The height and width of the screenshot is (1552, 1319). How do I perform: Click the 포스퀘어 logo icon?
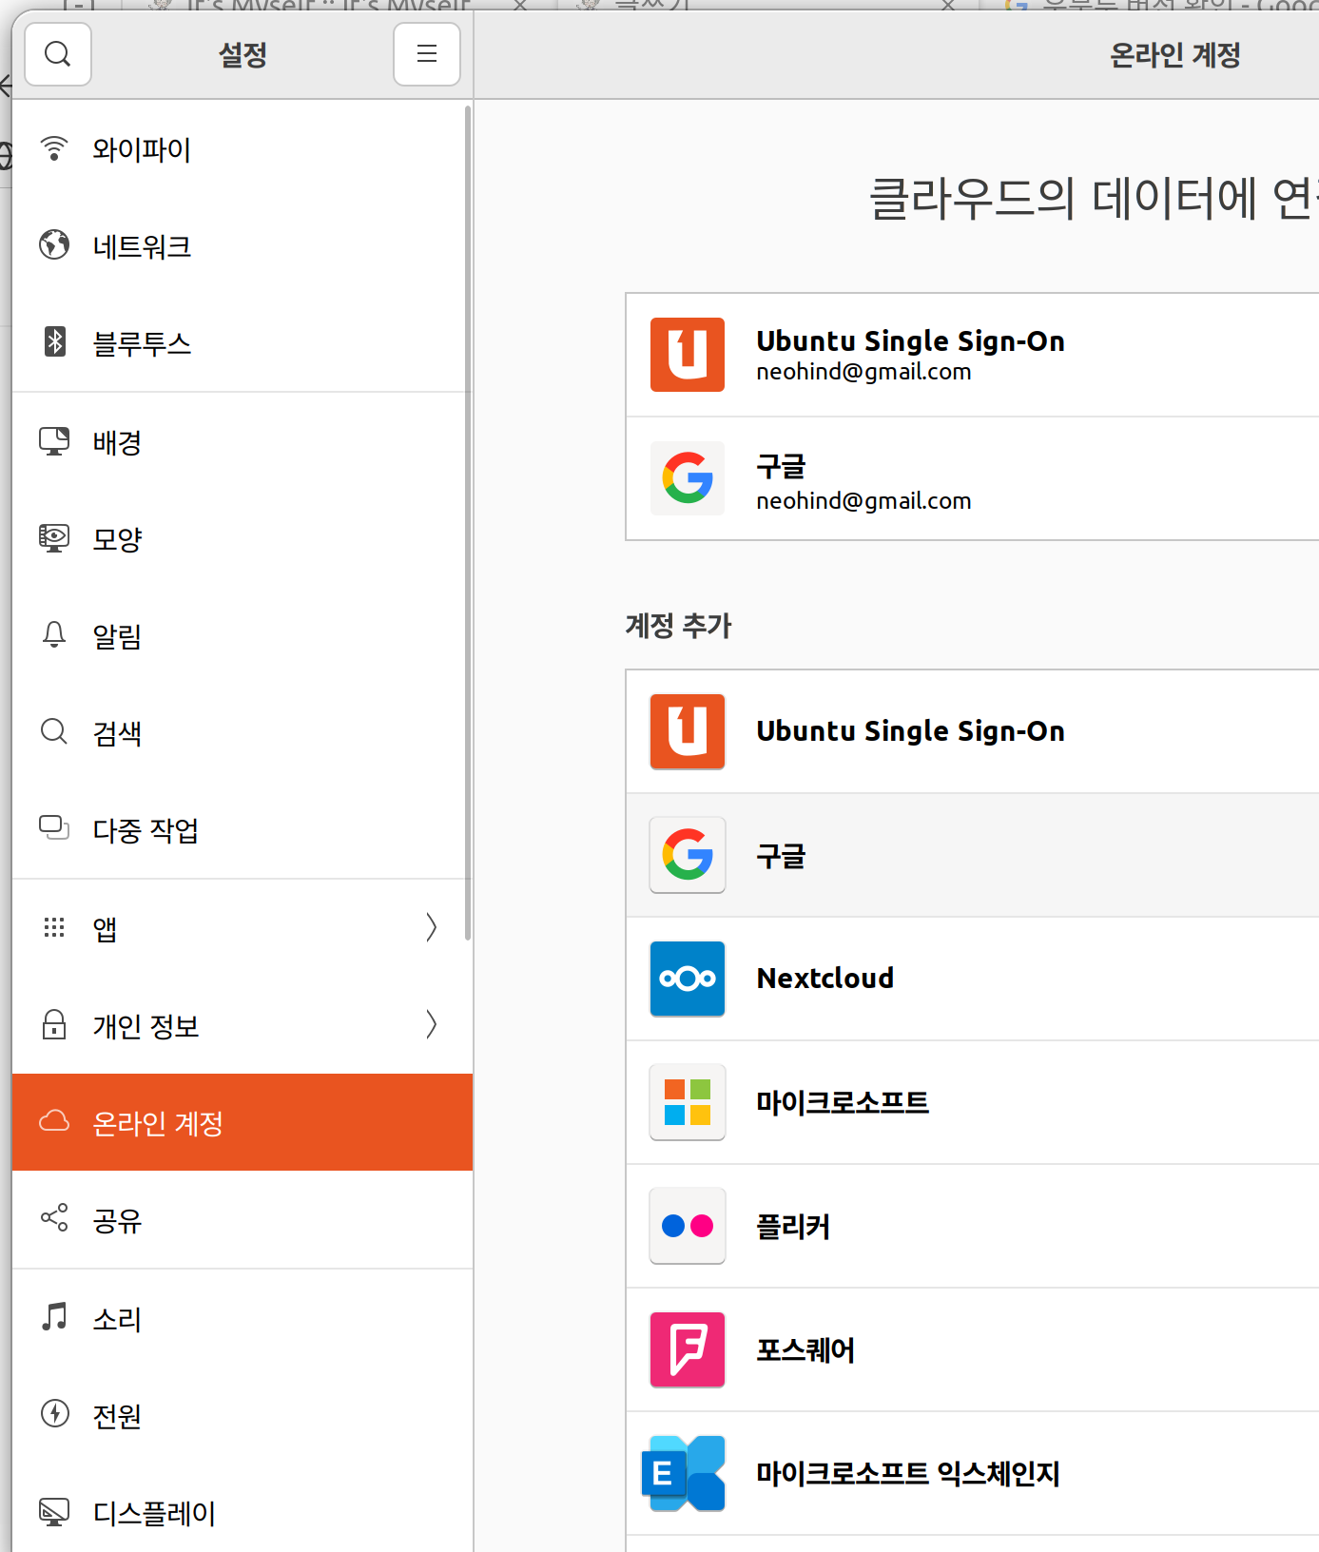pos(688,1349)
